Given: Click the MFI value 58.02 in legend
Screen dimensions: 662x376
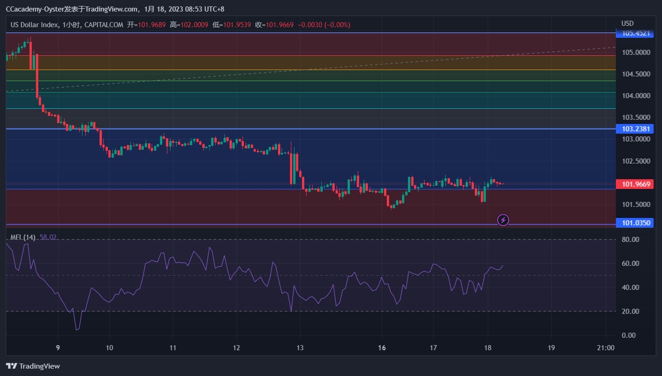Looking at the screenshot, I should [48, 237].
